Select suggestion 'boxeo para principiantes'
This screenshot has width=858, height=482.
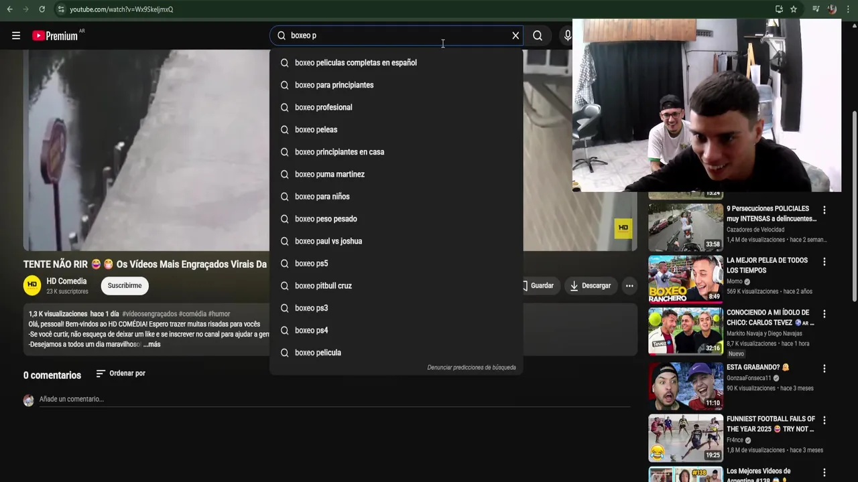tap(396, 85)
